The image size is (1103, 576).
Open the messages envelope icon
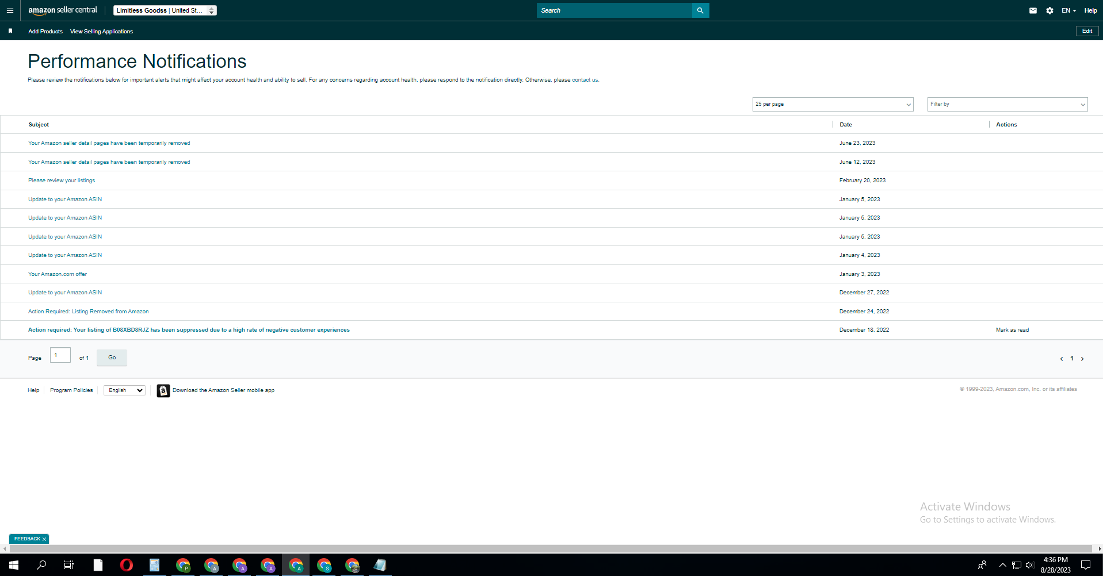(x=1033, y=10)
